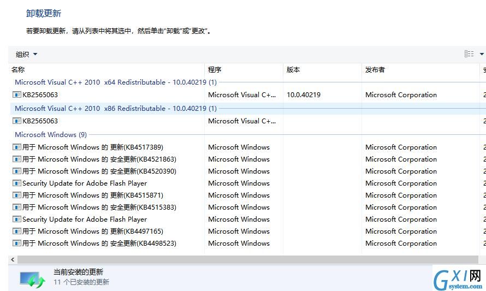Open the view options dropdown arrow
This screenshot has height=291, width=486.
[482, 54]
